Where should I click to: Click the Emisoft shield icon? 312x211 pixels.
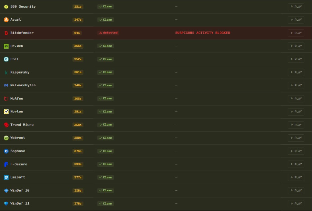click(x=6, y=177)
